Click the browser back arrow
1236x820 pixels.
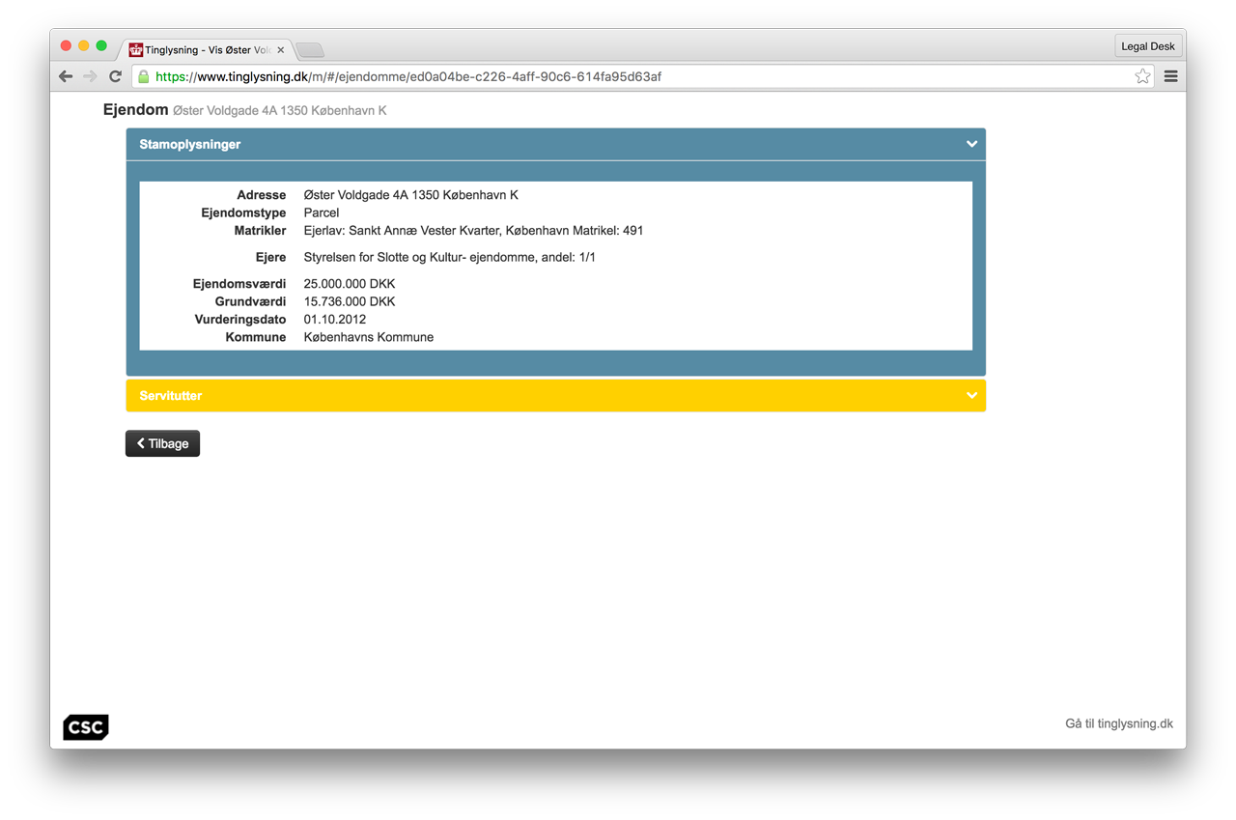66,76
